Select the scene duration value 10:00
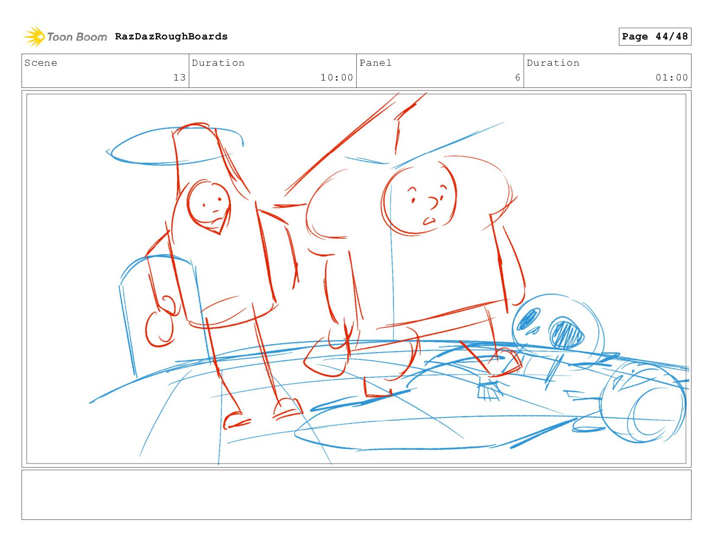The width and height of the screenshot is (714, 552). (337, 77)
